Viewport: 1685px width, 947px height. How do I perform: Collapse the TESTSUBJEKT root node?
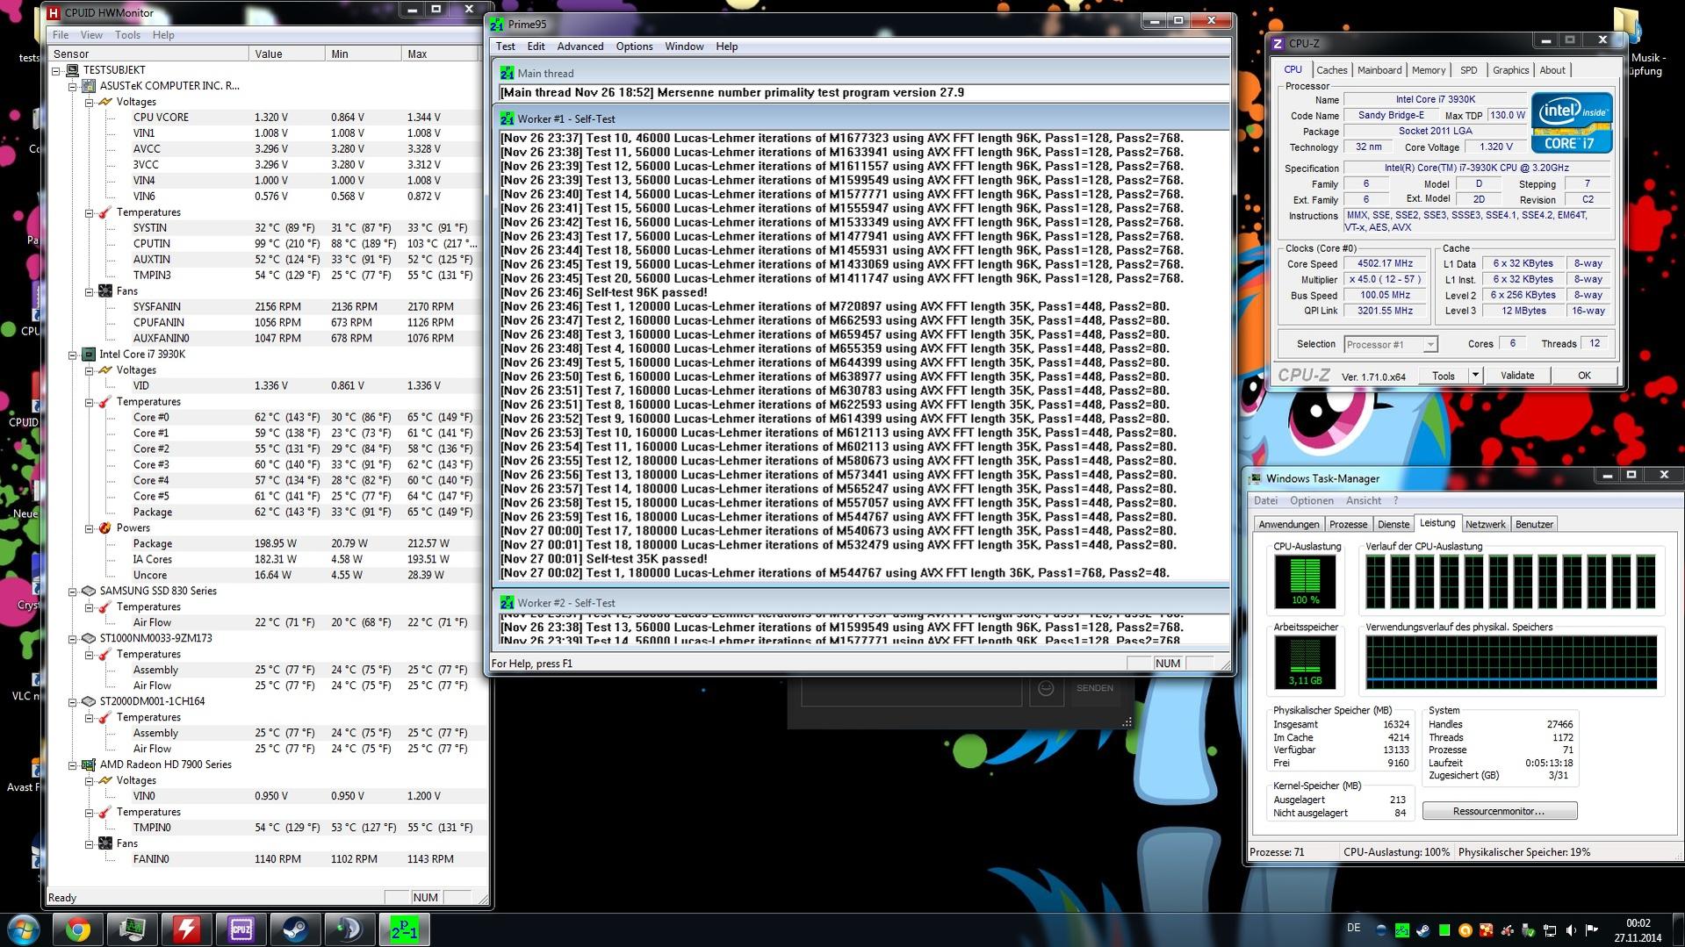click(57, 70)
